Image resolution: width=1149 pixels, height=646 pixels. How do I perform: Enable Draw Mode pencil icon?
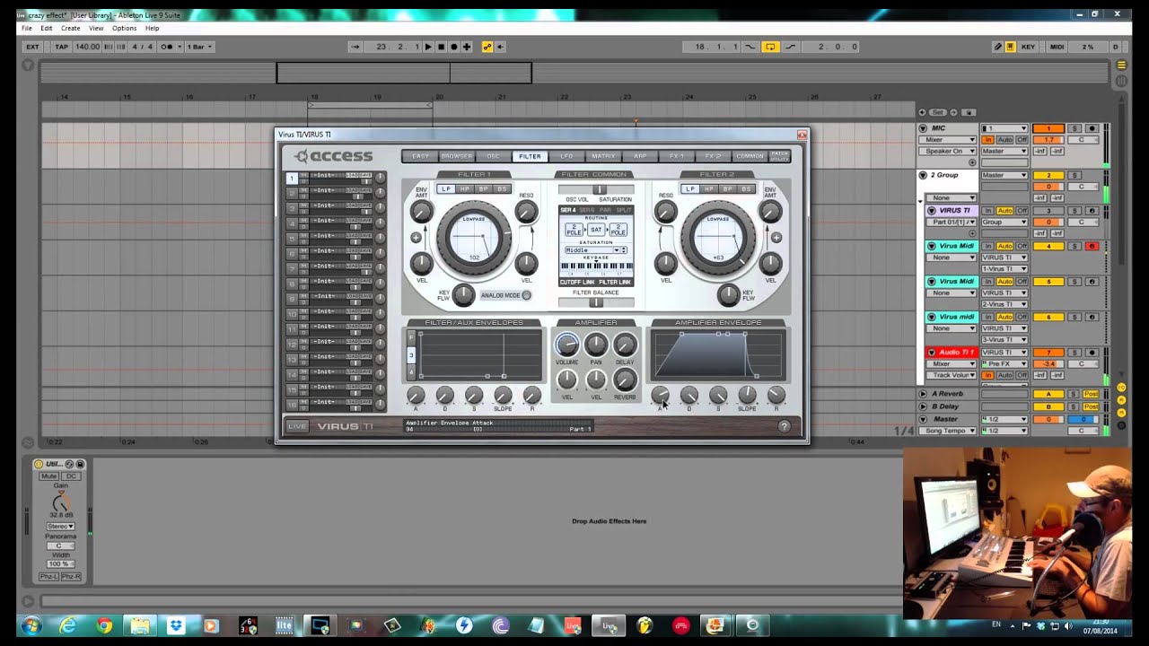click(x=997, y=47)
